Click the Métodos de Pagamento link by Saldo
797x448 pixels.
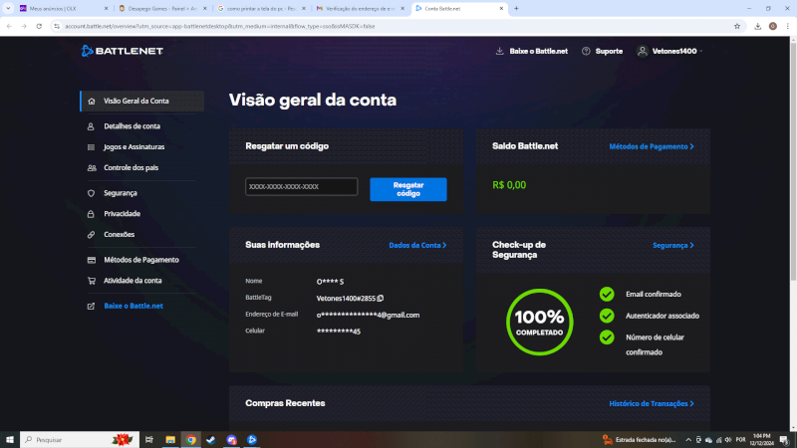pos(652,146)
